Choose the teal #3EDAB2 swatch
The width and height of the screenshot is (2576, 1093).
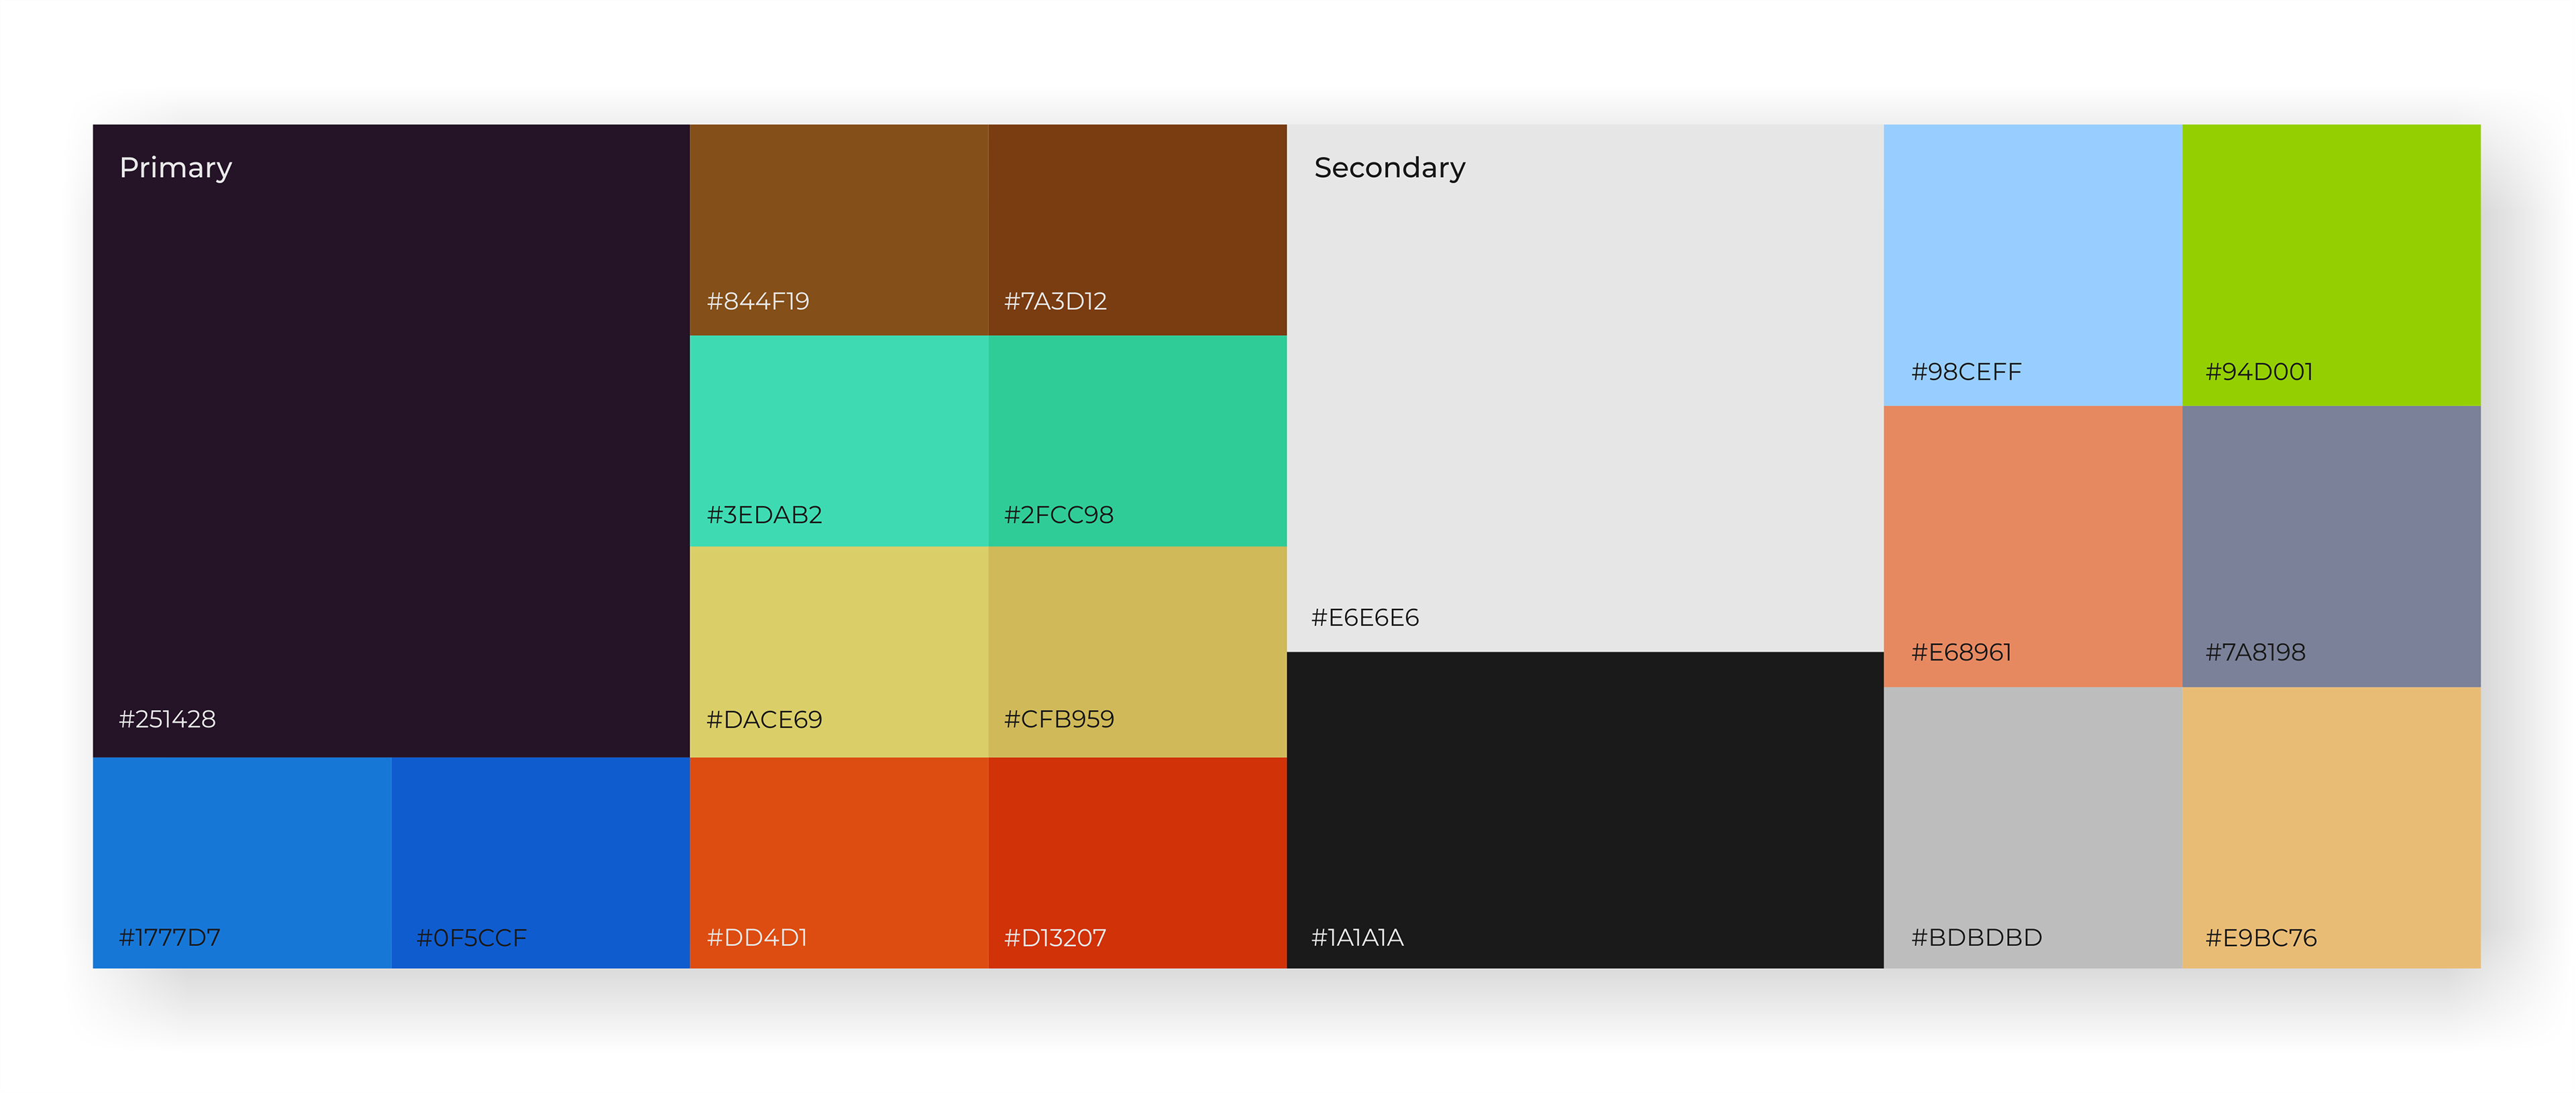pyautogui.click(x=839, y=440)
